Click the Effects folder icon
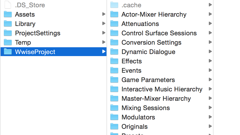Image resolution: width=240 pixels, height=135 pixels. (114, 61)
